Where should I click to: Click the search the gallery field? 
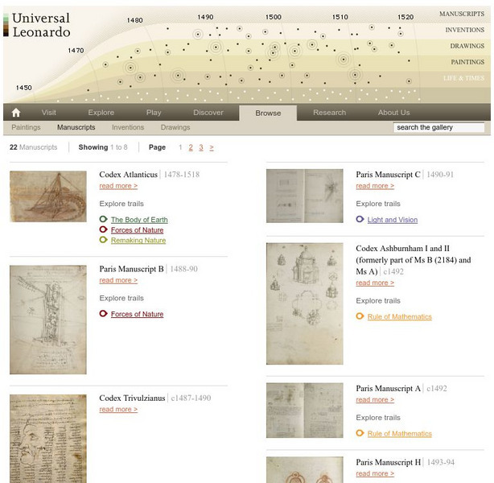[438, 127]
